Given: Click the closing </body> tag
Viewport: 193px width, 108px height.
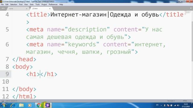Looking at the screenshot, I should [24, 89].
